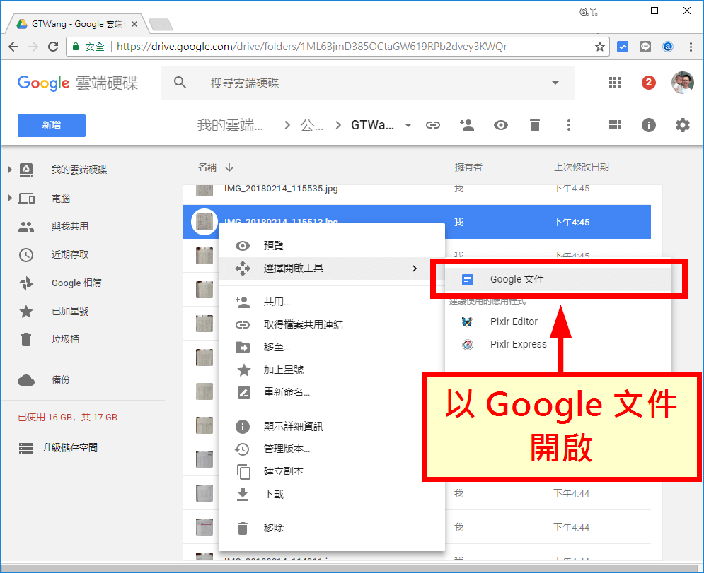Open the search options dropdown arrow
The image size is (704, 573).
coord(555,83)
